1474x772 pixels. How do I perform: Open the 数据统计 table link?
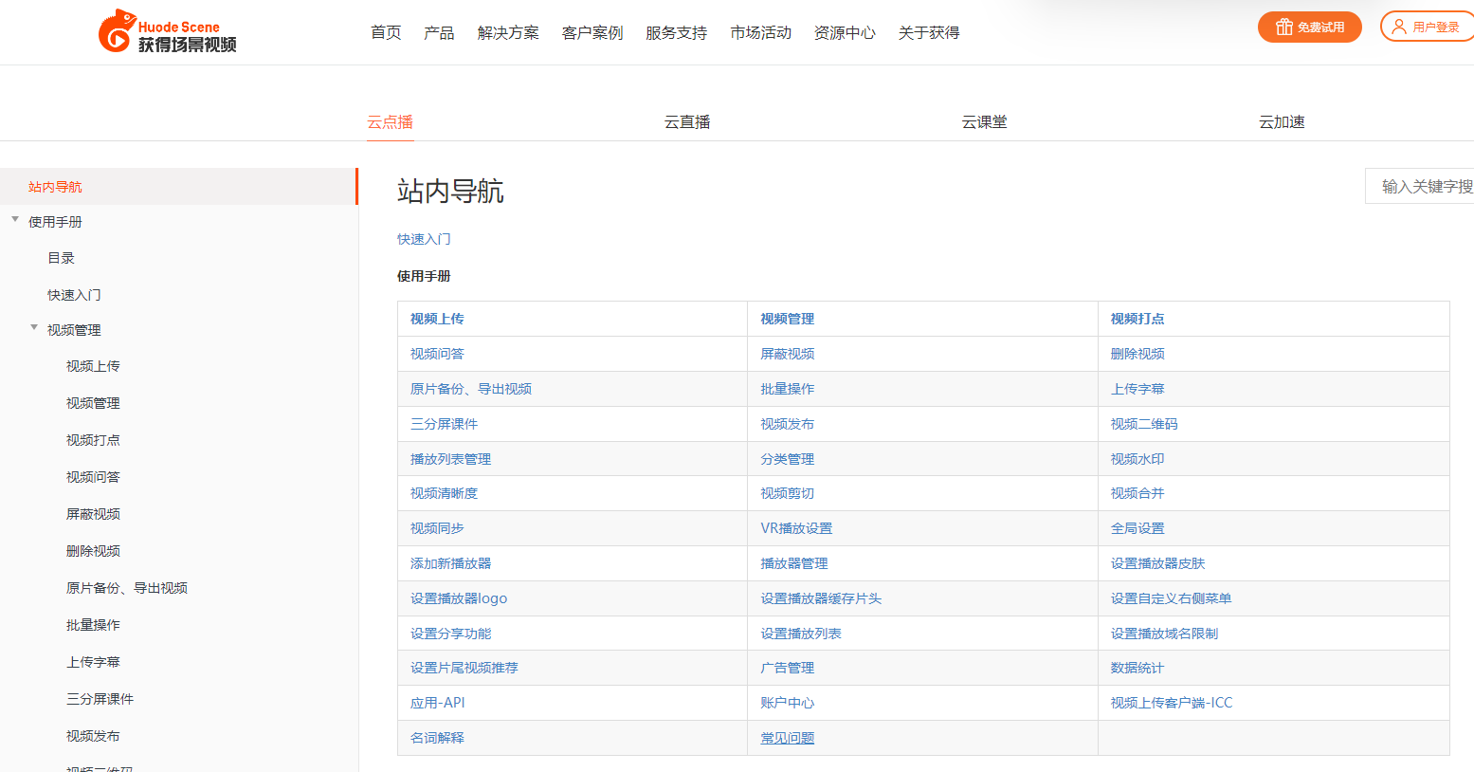[1137, 668]
